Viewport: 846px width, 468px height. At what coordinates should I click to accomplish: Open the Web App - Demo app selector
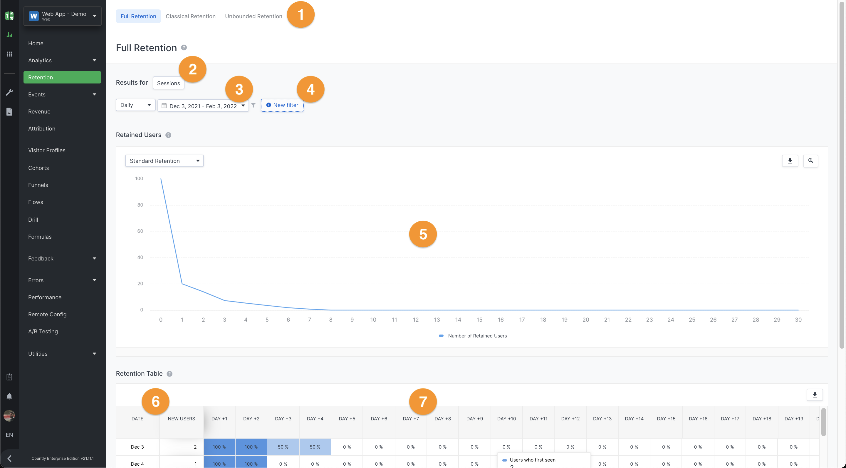(x=62, y=16)
